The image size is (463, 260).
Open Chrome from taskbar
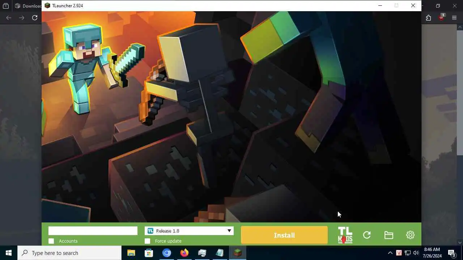click(166, 253)
